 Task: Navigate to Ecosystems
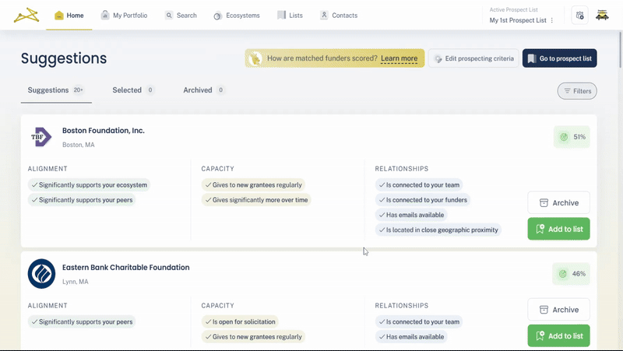237,16
